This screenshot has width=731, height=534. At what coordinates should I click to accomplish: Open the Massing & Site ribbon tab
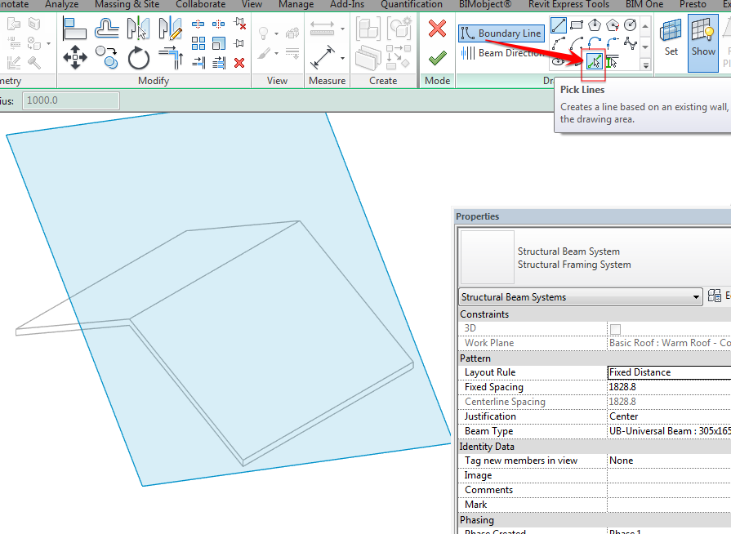(x=127, y=5)
